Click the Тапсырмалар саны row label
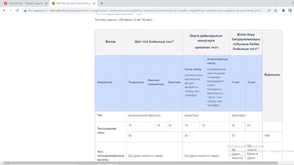 coord(107,131)
